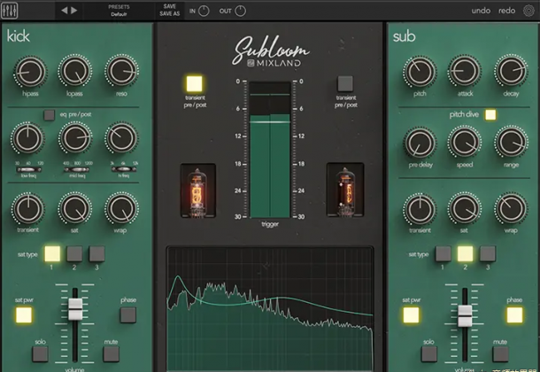Select kick sat type 1
Image resolution: width=540 pixels, height=372 pixels.
point(52,254)
